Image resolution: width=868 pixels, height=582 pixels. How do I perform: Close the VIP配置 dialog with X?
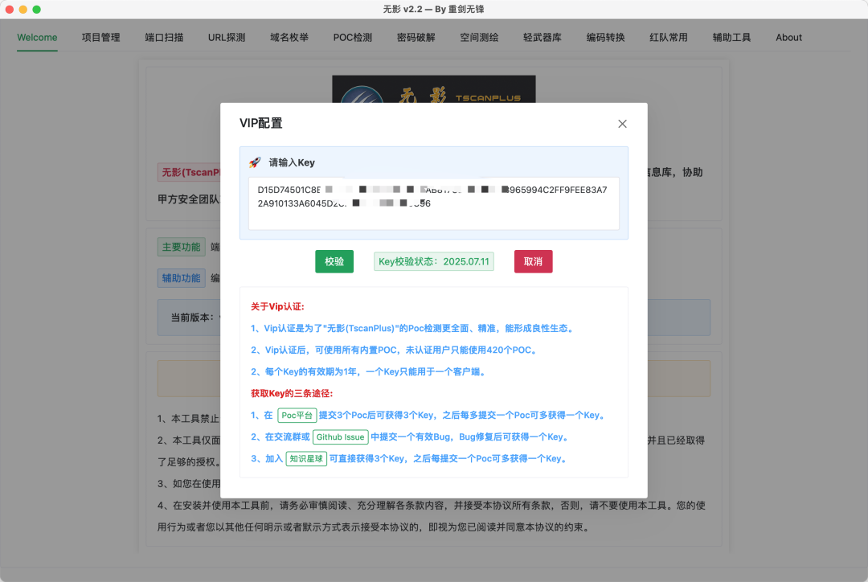[x=622, y=124]
